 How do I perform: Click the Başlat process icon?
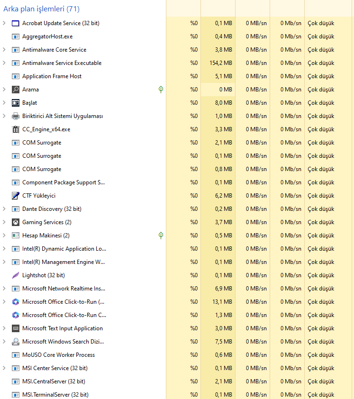click(16, 102)
